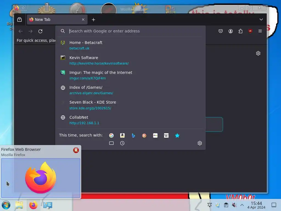Search this time with Bing
Viewport: 281px width, 211px height.
point(133,135)
